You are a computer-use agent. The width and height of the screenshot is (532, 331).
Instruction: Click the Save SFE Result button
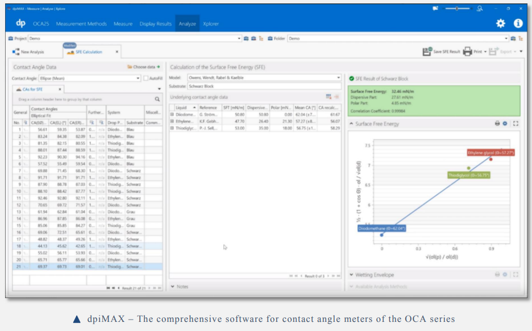click(441, 52)
